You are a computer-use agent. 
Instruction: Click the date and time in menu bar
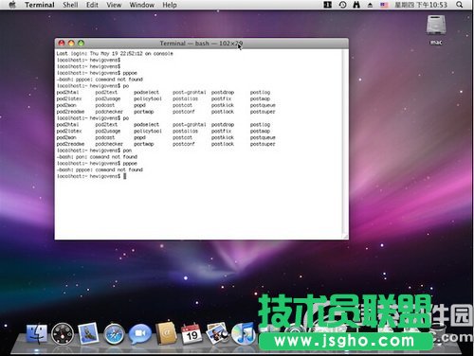421,5
